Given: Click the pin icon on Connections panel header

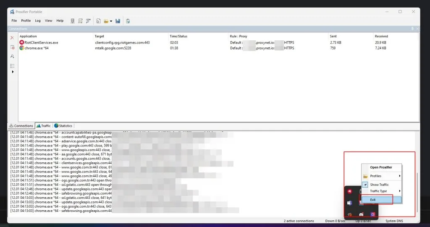Looking at the screenshot, I should 412,29.
